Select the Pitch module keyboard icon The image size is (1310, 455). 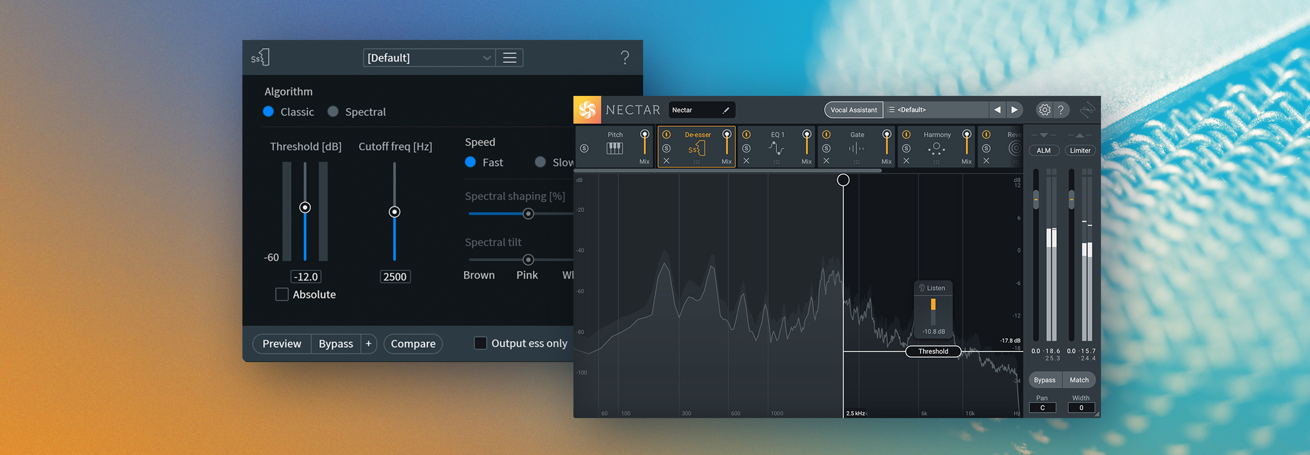[x=615, y=148]
